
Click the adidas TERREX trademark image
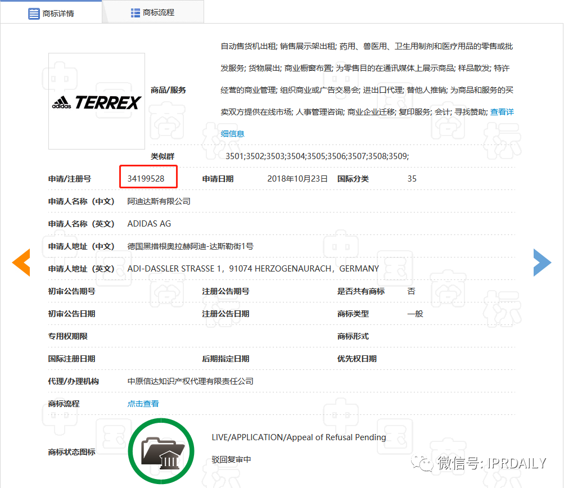(x=96, y=101)
